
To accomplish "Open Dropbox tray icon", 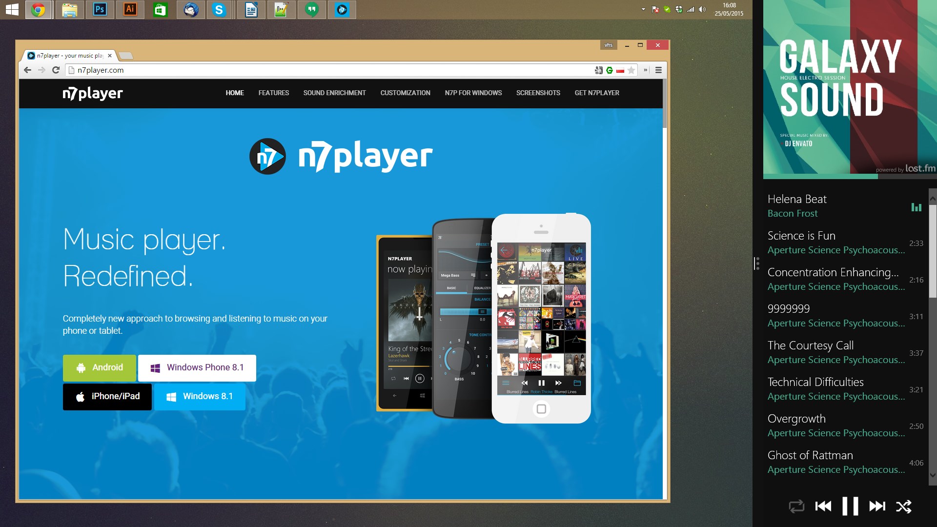I will click(x=679, y=9).
